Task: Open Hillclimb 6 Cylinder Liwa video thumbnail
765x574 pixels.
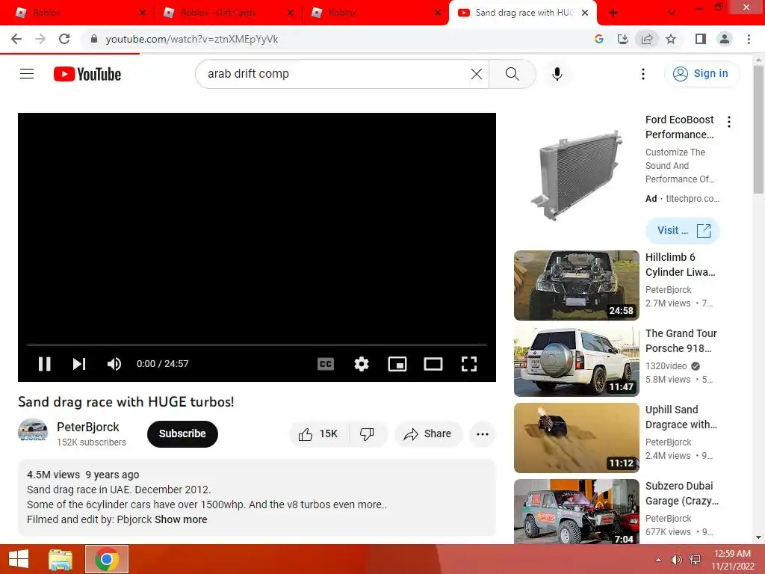Action: [x=577, y=286]
